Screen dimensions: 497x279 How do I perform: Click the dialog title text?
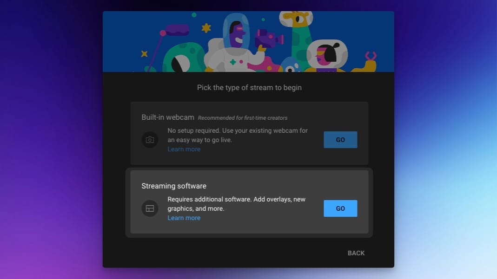[x=249, y=87]
